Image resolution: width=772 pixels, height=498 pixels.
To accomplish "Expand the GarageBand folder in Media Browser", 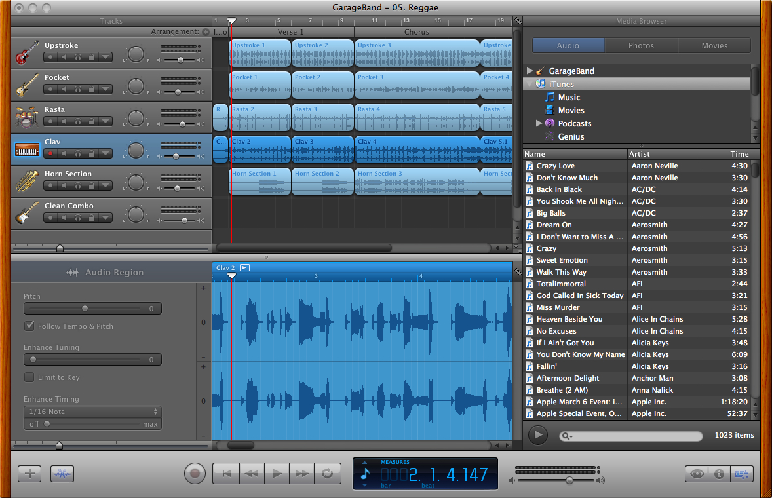I will (x=530, y=71).
